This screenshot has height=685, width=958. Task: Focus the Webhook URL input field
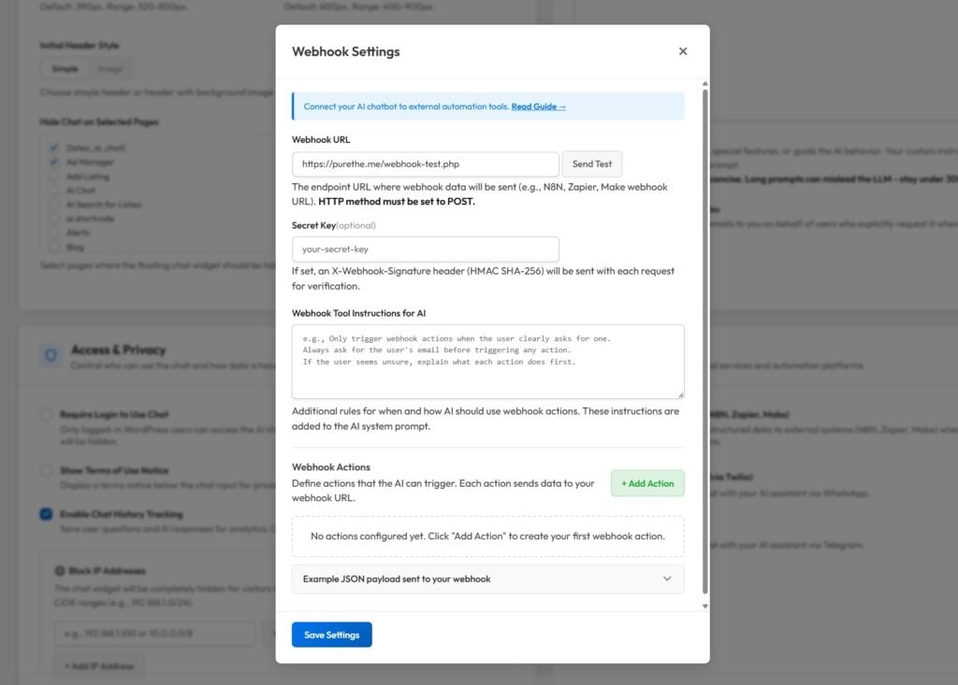[425, 164]
